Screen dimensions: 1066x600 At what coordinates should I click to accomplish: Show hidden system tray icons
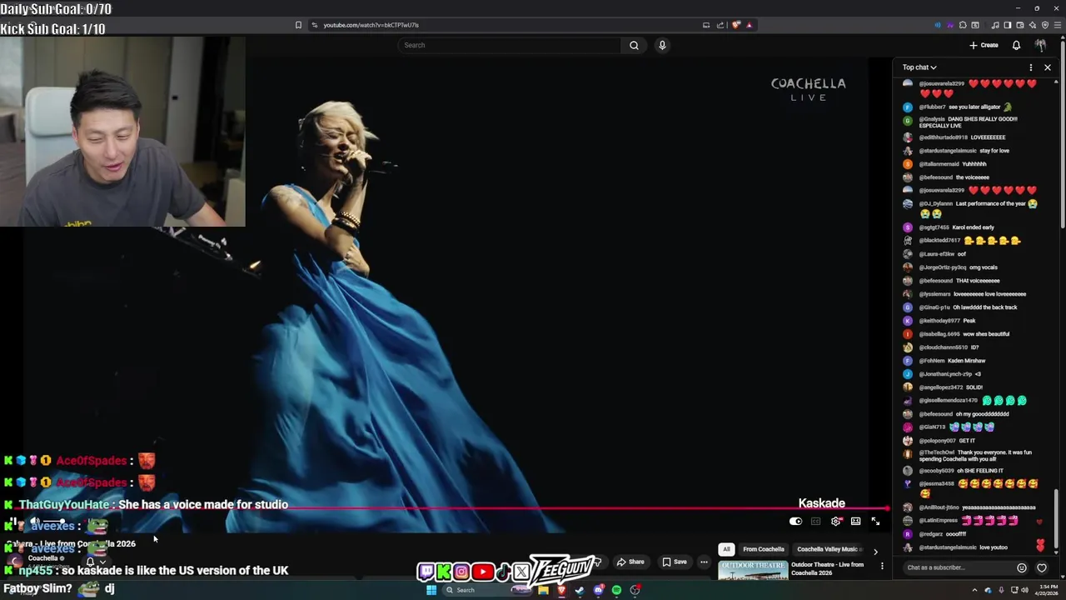[974, 590]
